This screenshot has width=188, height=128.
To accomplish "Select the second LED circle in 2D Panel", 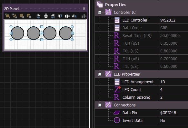I will (x=34, y=33).
